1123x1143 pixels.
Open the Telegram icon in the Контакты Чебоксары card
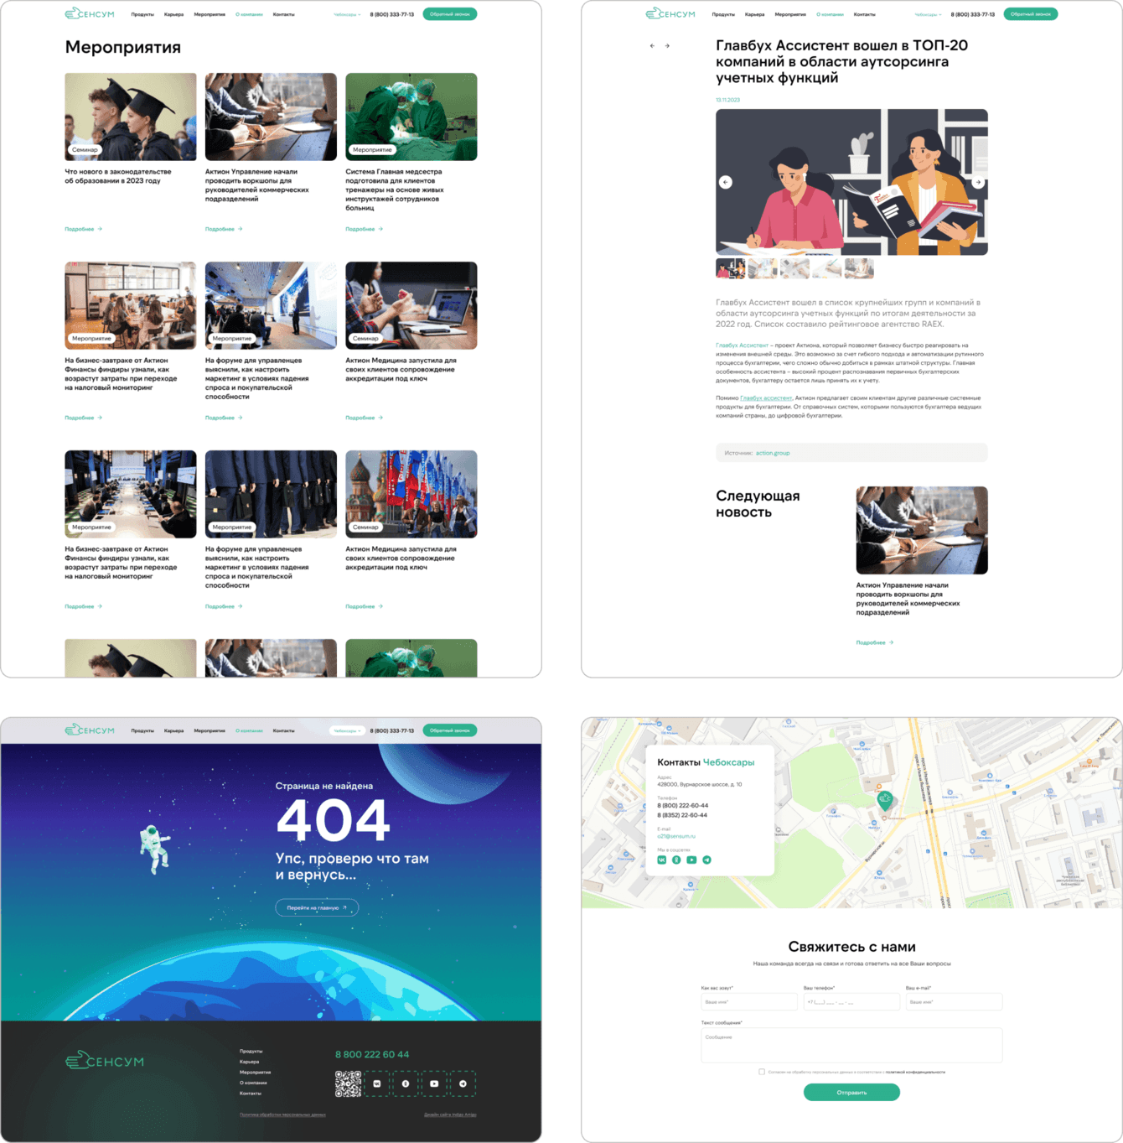point(706,860)
